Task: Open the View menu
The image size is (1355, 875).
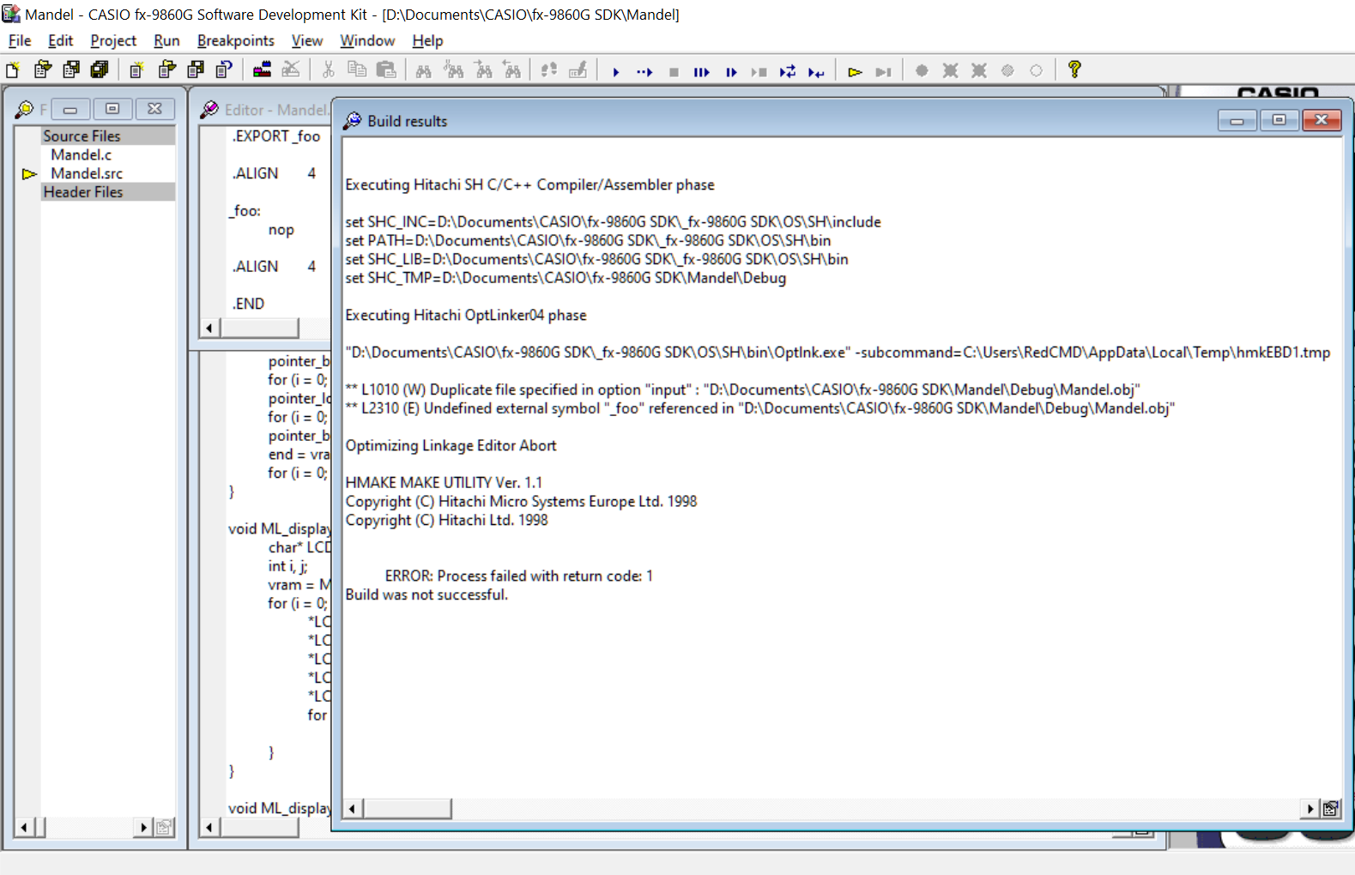Action: pos(306,40)
